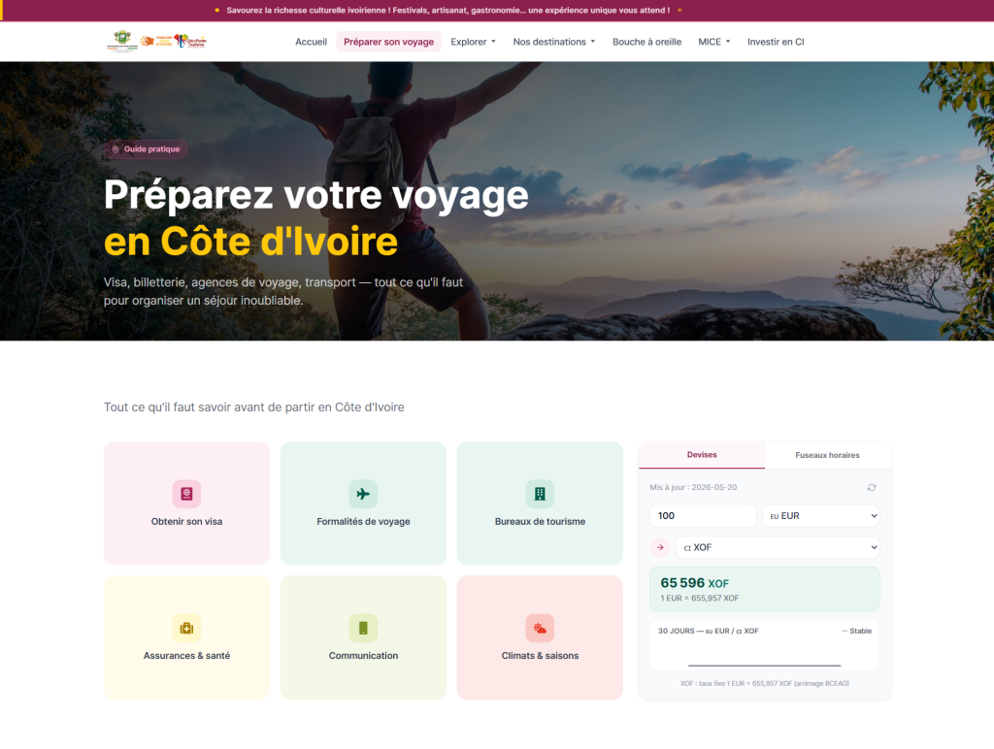Open the EUR source currency dropdown
The width and height of the screenshot is (994, 749).
(821, 516)
